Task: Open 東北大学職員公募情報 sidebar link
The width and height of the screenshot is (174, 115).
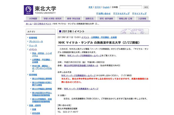Action: [42, 89]
